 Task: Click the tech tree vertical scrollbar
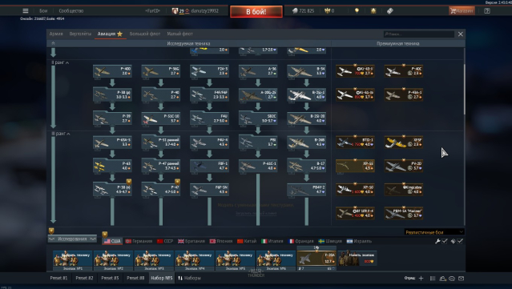(464, 89)
